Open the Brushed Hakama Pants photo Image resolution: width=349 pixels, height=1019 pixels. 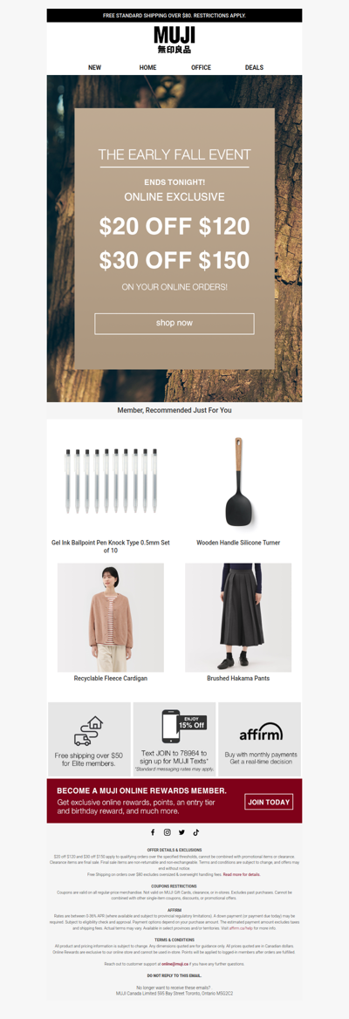(x=238, y=618)
